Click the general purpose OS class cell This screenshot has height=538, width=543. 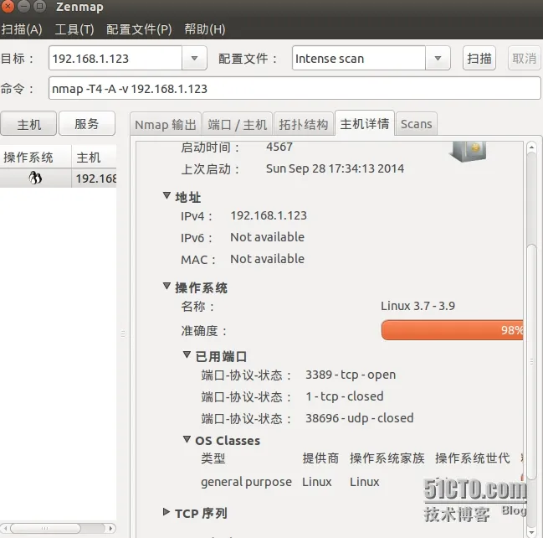(x=246, y=482)
